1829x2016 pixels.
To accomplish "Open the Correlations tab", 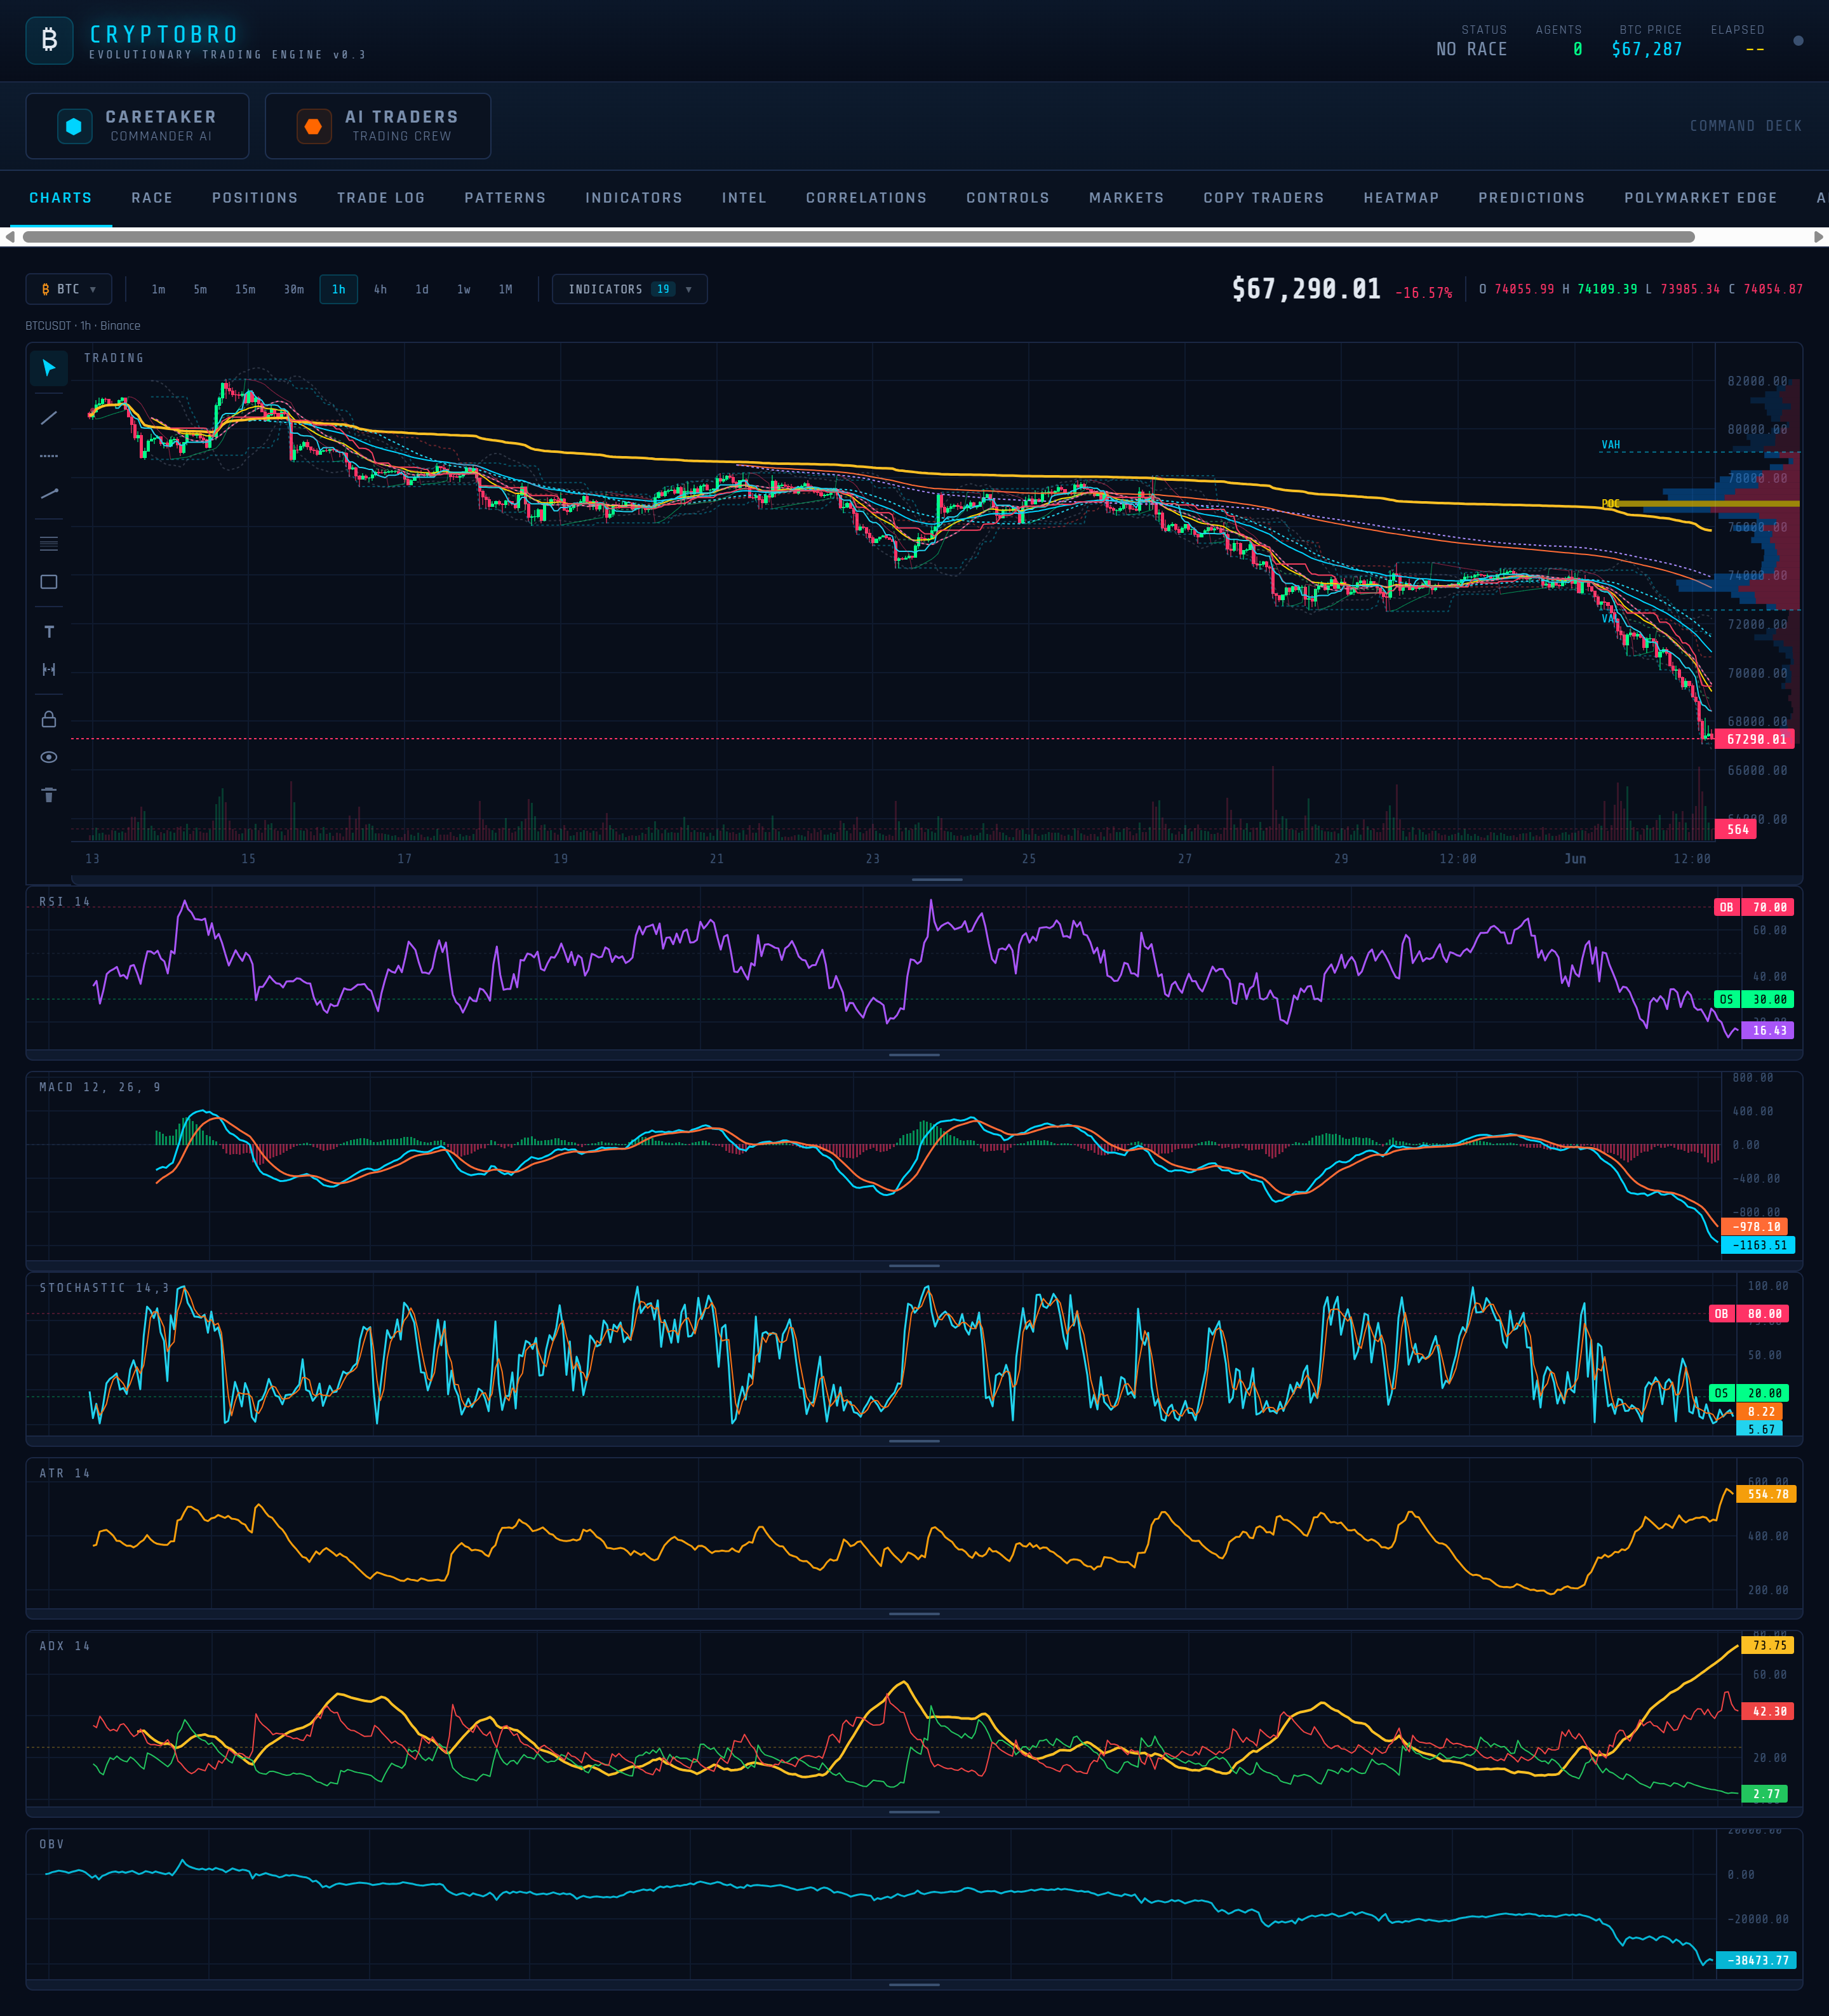I will coord(866,198).
